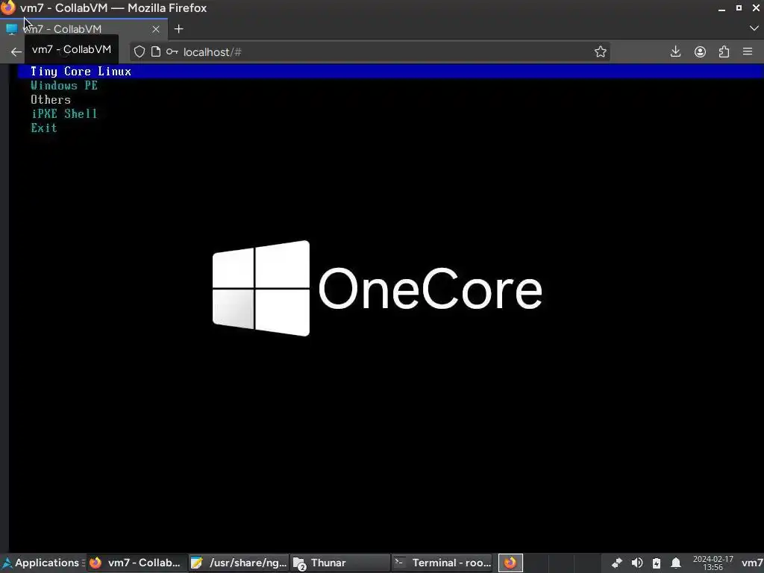Open the iPXE Shell menu entry
Viewport: 764px width, 573px height.
pos(64,114)
